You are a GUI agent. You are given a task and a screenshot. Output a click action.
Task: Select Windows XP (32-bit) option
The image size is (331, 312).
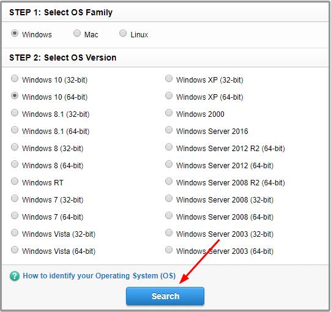[169, 78]
